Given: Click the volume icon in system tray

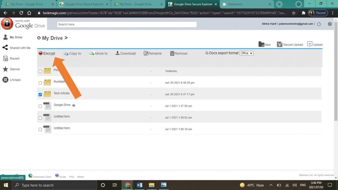Looking at the screenshot, I should point(295,185).
